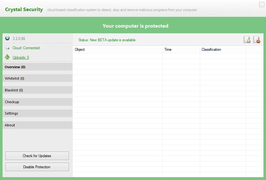Screen dimensions: 266x180
Task: Click the 'Cloud: Connected' status text
Action: pos(26,48)
